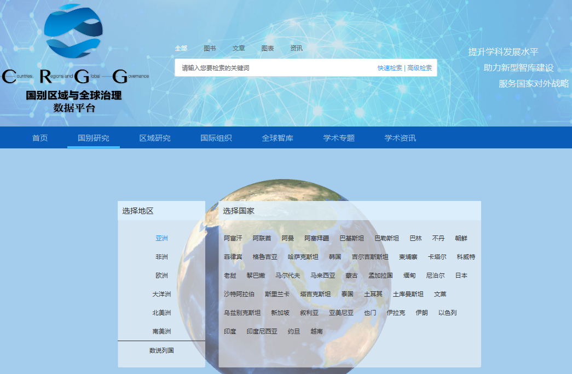Click the 快速检索 quick search link

[x=389, y=68]
